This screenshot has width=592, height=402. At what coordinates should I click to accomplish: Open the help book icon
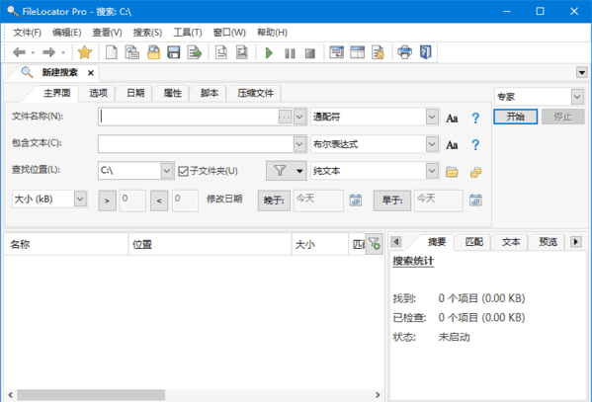pos(426,52)
